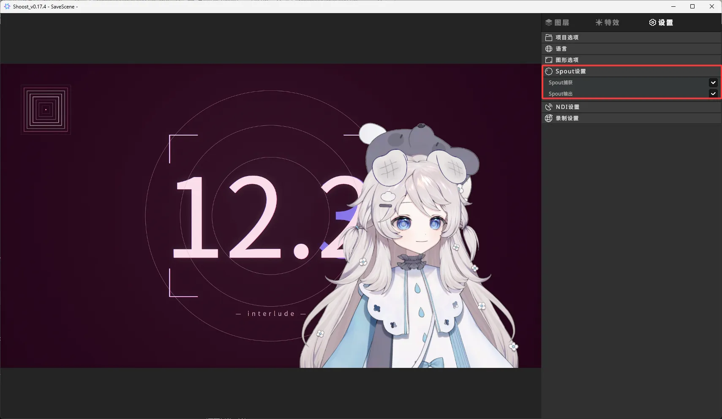The height and width of the screenshot is (419, 722).
Task: Expand the 语言 language section
Action: tap(631, 49)
